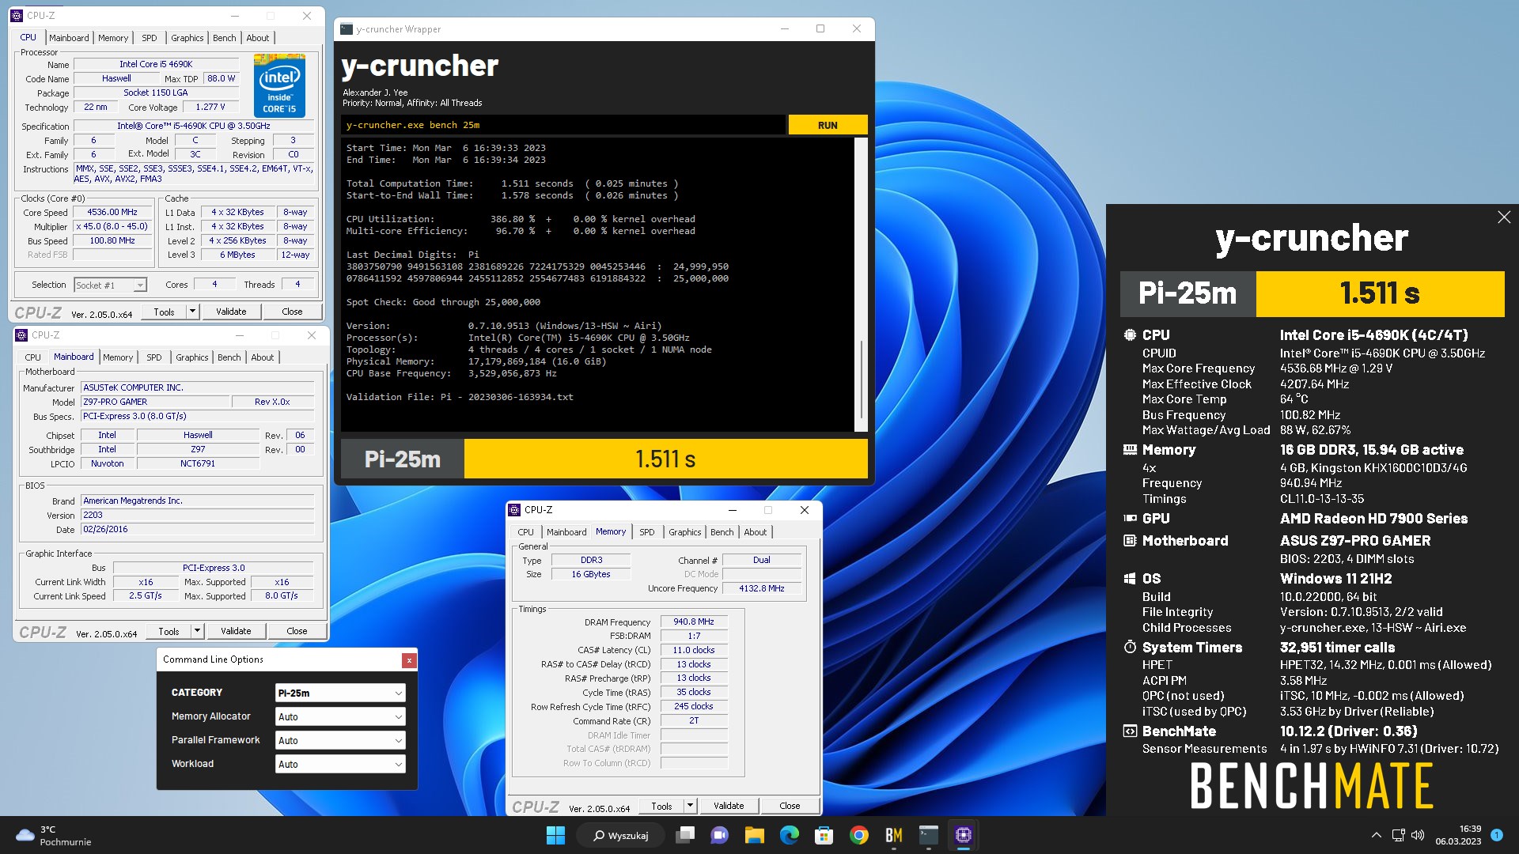Click Pi-25m label in BenchMate panel
This screenshot has width=1519, height=854.
pos(1188,293)
